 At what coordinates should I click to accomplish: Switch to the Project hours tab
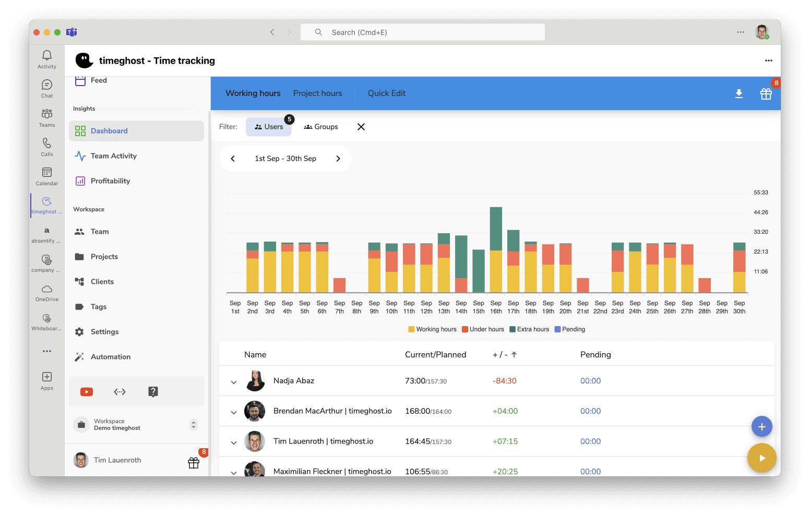click(317, 93)
